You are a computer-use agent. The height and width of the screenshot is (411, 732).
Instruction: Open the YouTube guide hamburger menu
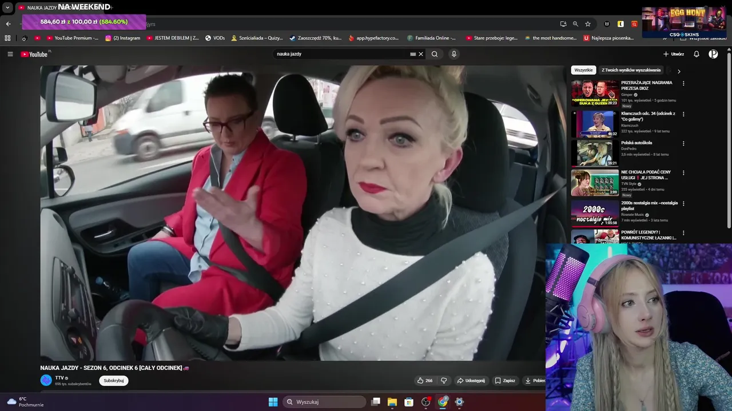point(10,54)
